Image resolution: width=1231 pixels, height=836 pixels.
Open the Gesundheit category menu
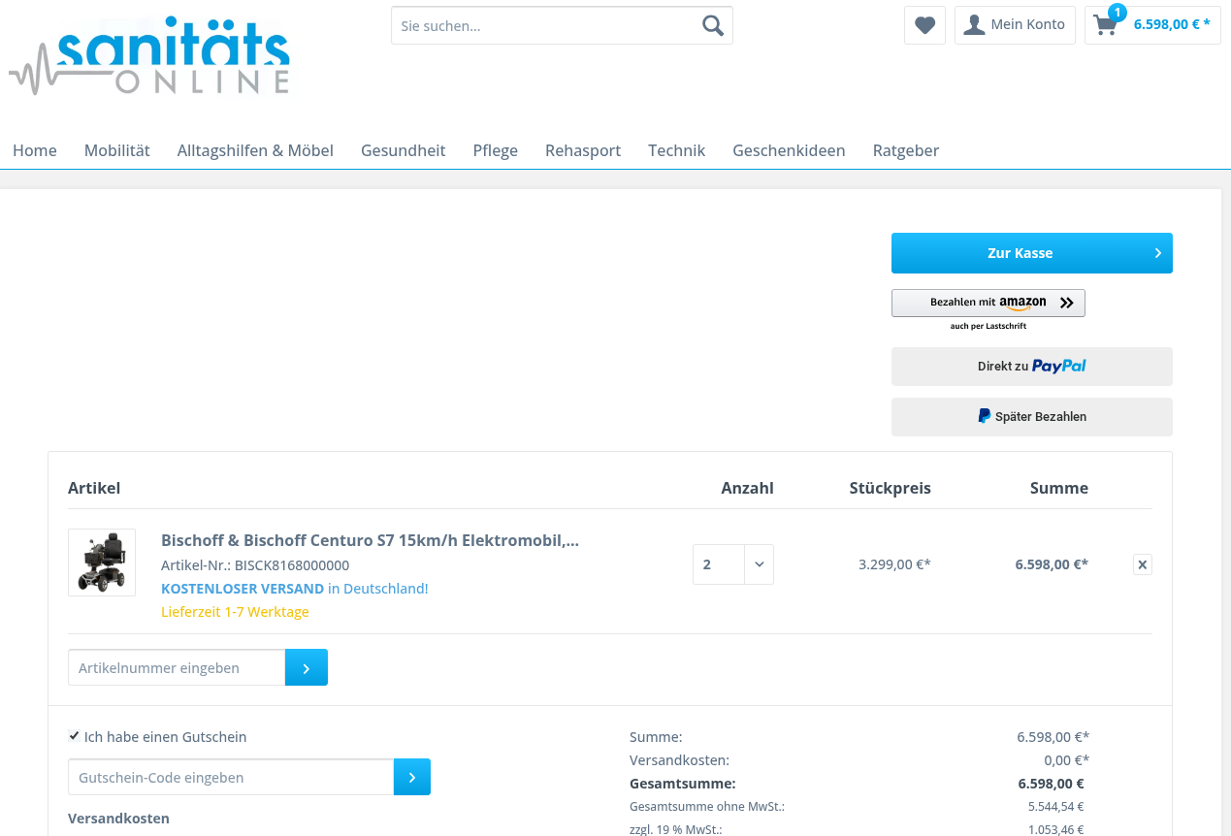(x=403, y=150)
